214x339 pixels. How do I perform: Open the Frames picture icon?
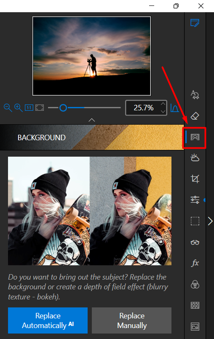tap(195, 326)
